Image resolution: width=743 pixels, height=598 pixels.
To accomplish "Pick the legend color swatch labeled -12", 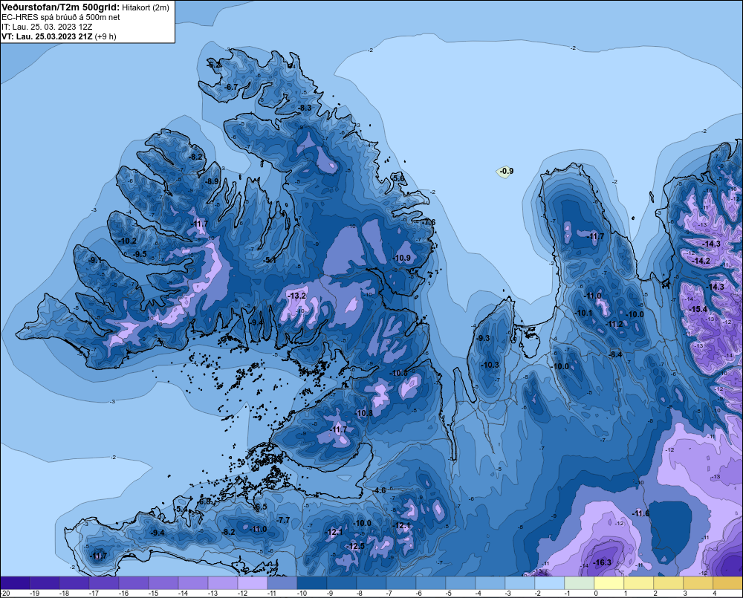I will point(253,582).
